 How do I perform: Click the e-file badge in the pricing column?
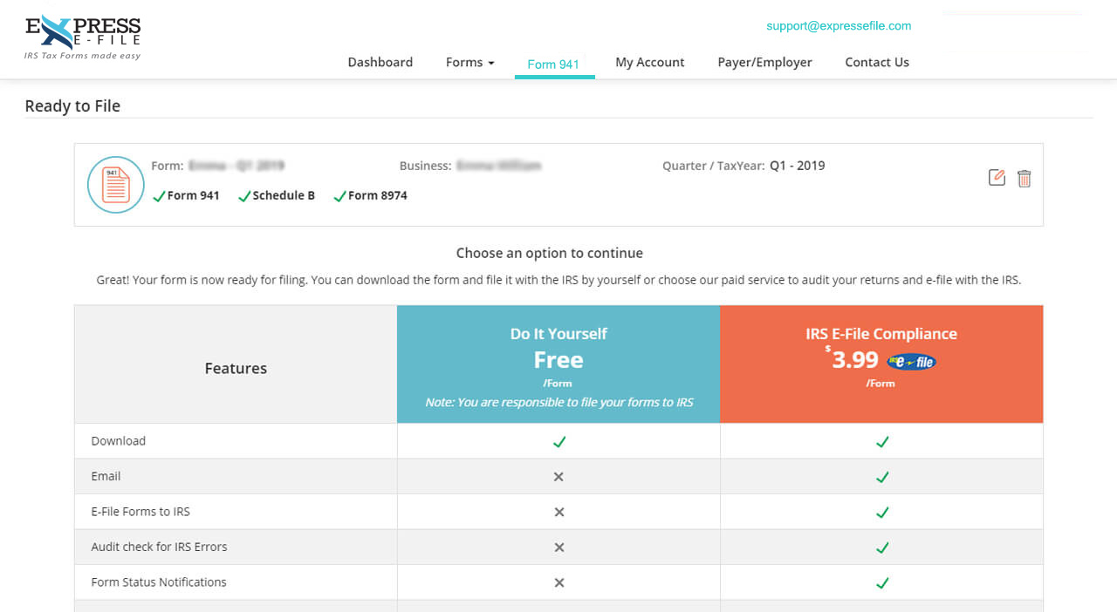[911, 361]
